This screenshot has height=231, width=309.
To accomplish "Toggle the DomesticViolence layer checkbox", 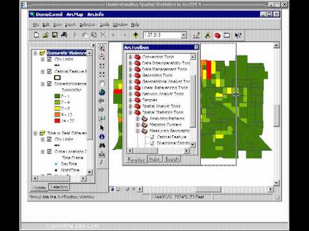I will pos(50,83).
